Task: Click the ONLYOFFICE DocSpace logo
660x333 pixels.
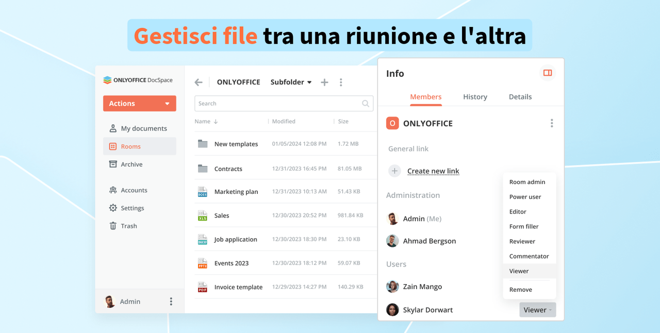Action: pos(138,80)
